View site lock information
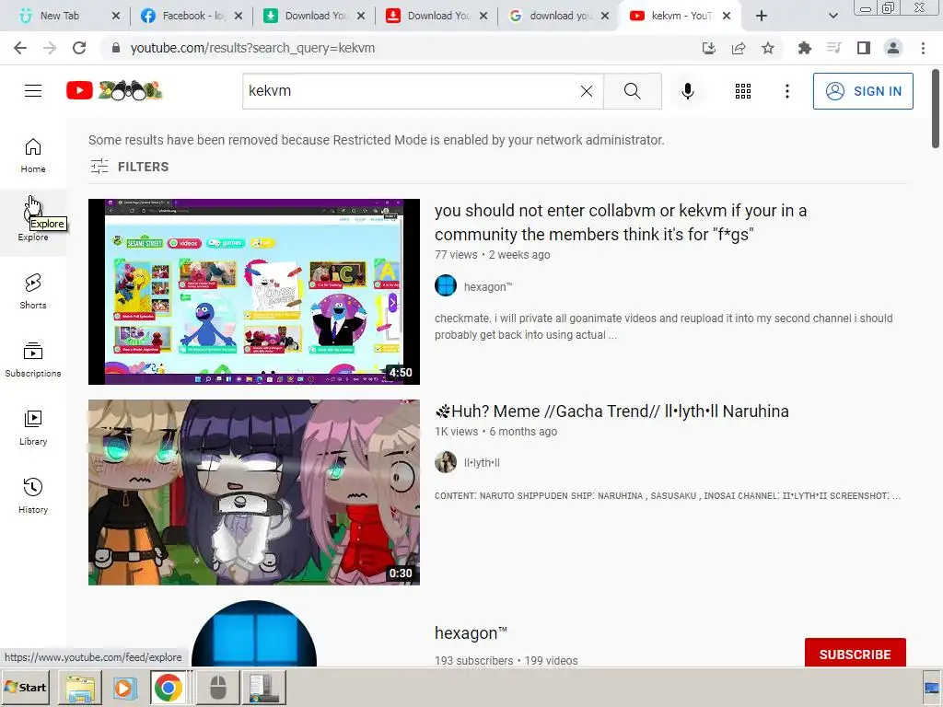Viewport: 943px width, 707px height. 116,48
